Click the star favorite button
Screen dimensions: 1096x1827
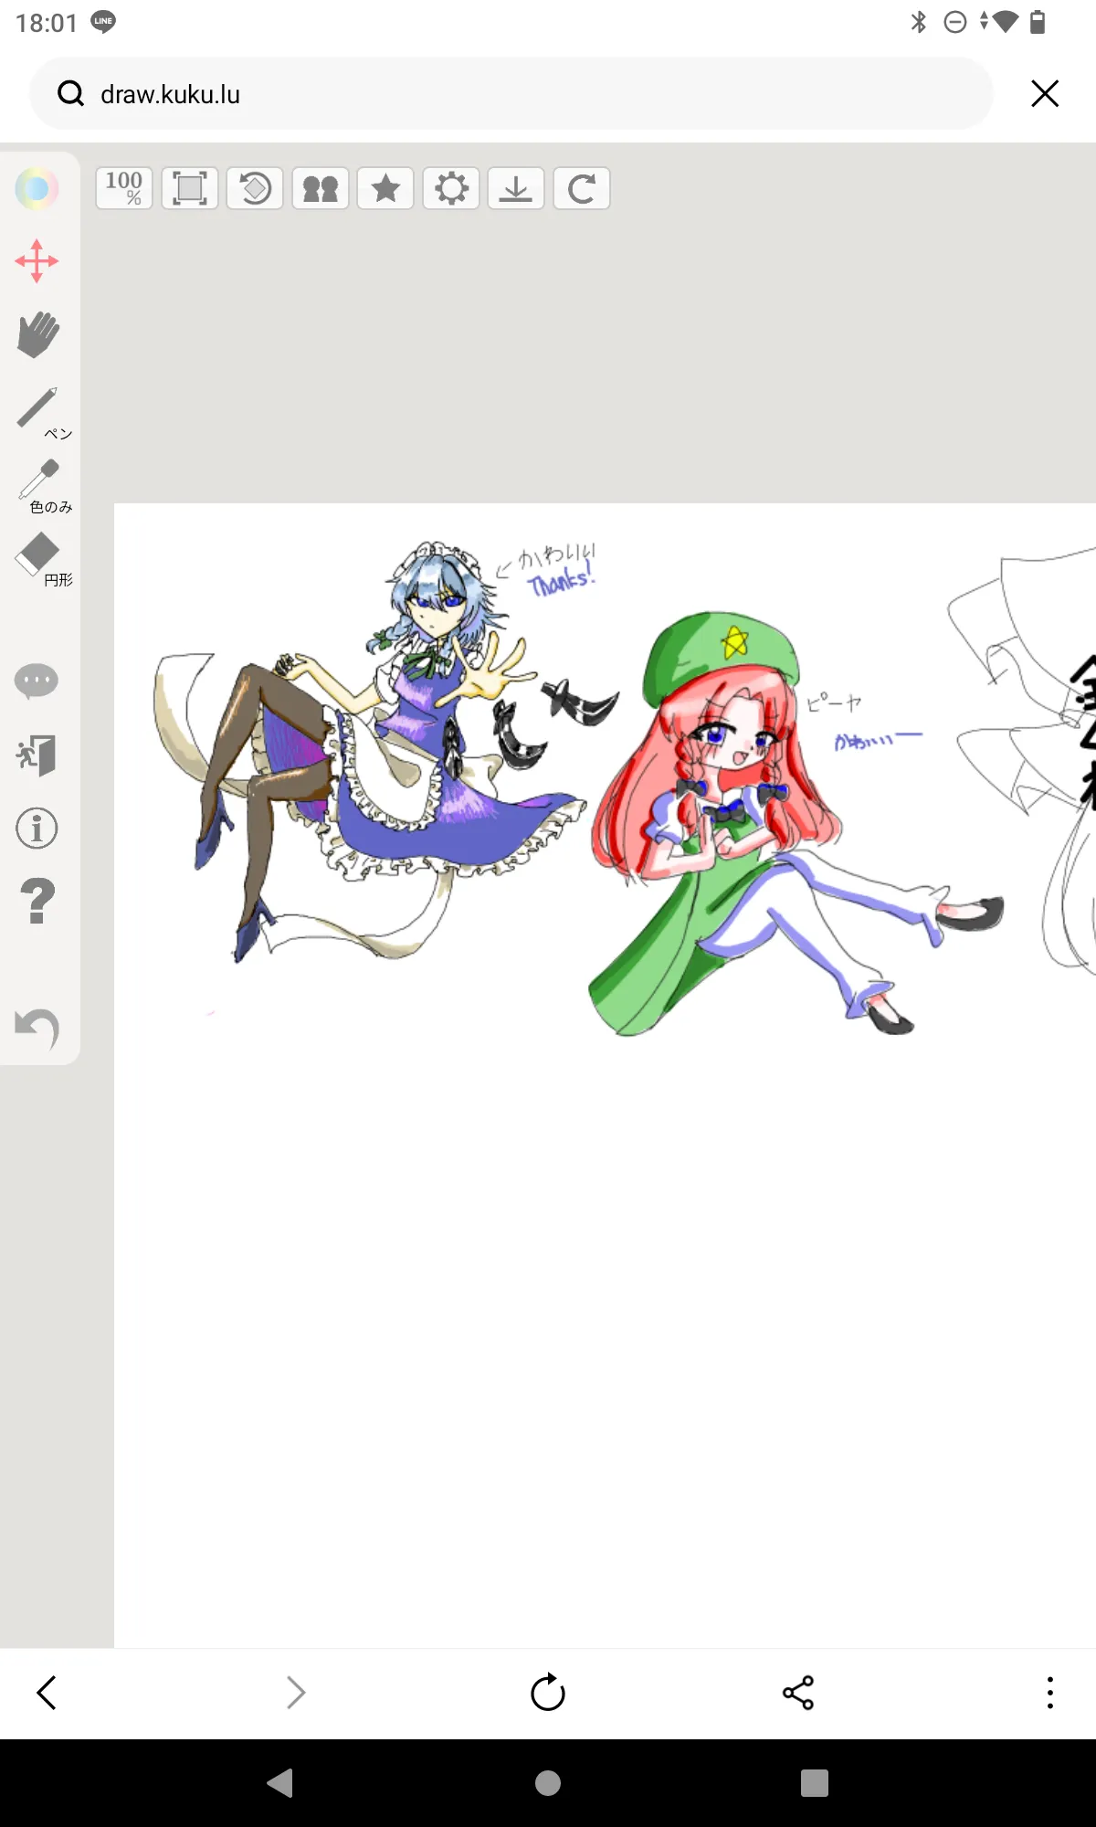[x=385, y=188]
